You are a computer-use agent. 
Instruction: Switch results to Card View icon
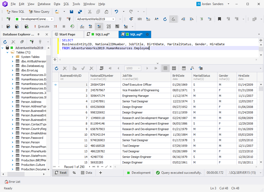(x=174, y=68)
